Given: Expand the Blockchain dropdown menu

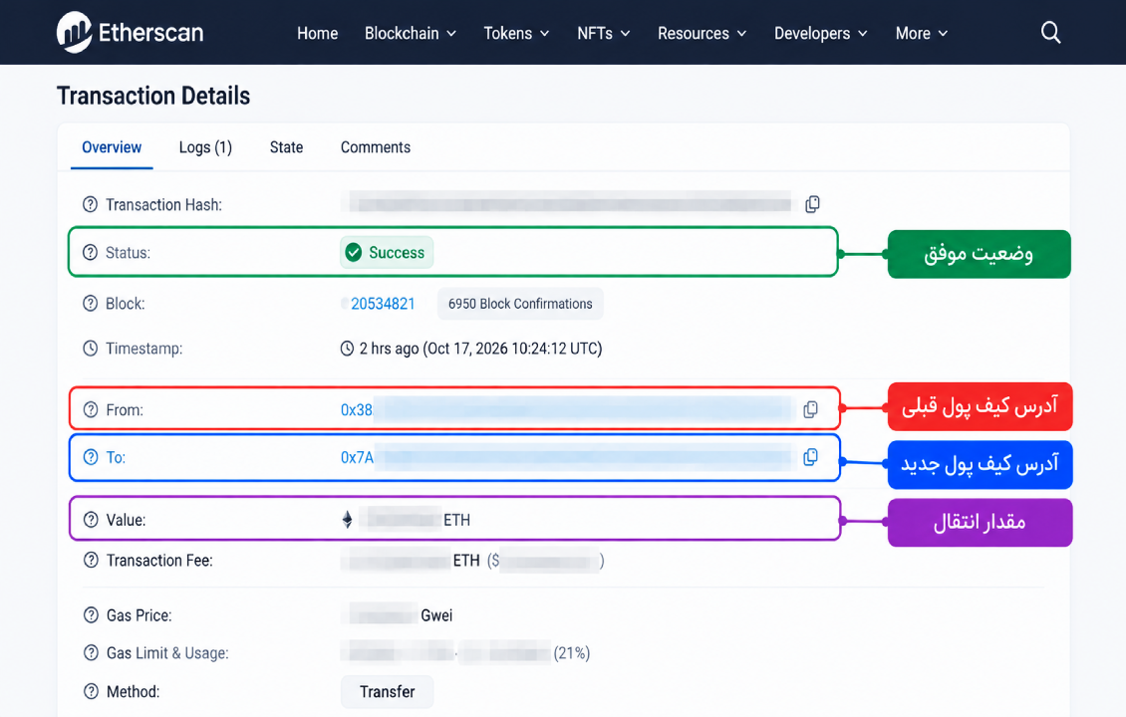Looking at the screenshot, I should click(410, 33).
